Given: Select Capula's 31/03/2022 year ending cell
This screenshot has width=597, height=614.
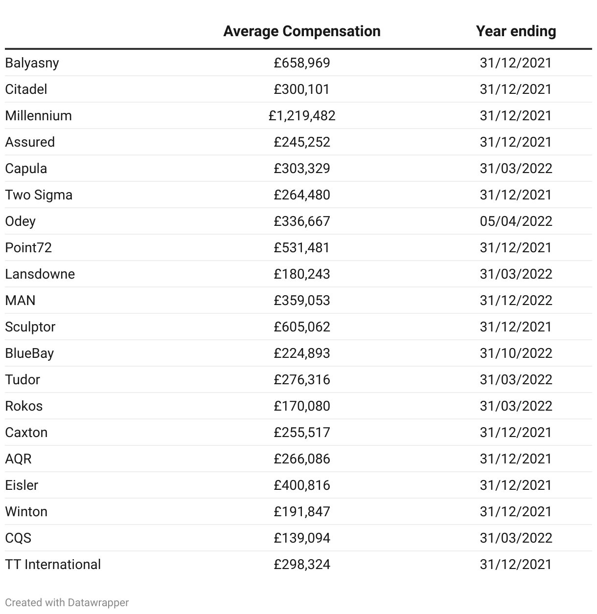Looking at the screenshot, I should (516, 169).
